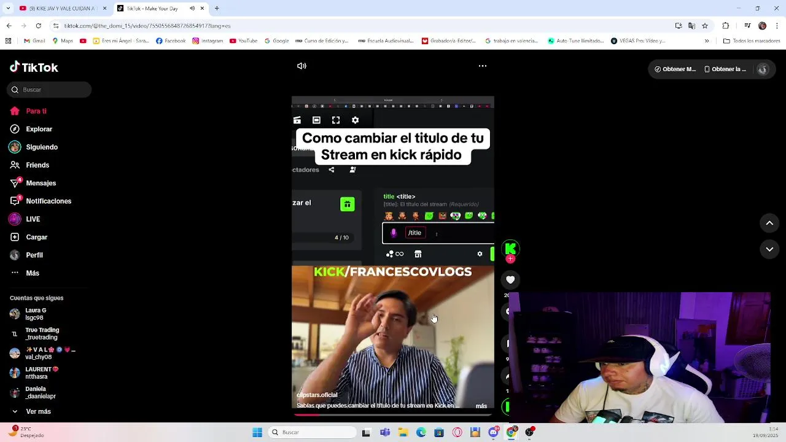786x442 pixels.
Task: Seek the video progress bar
Action: tap(393, 414)
